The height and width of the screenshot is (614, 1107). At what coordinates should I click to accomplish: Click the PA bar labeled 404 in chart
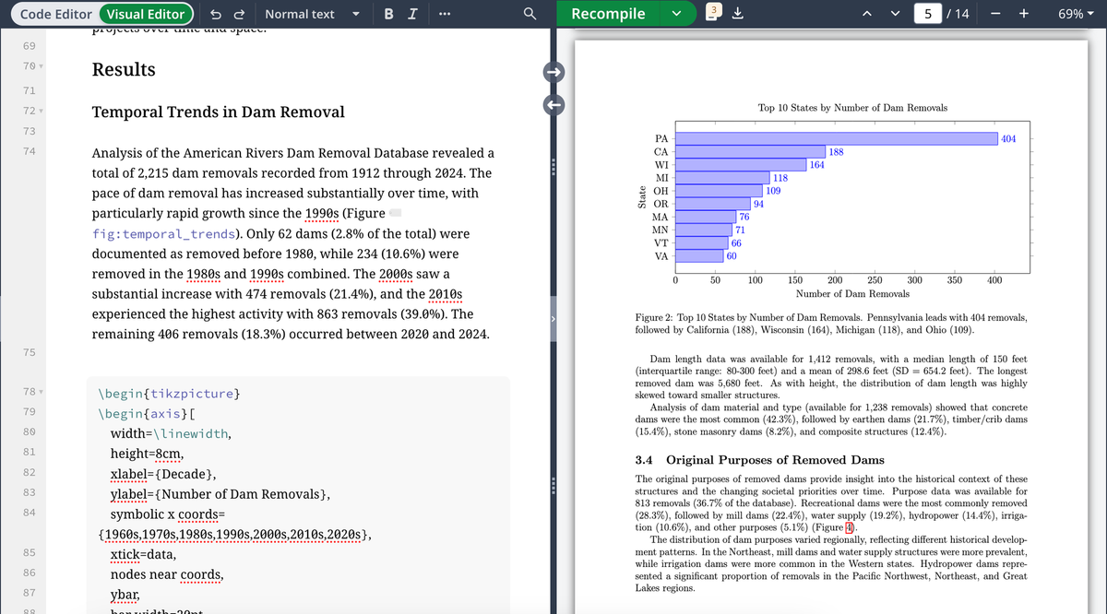(837, 138)
